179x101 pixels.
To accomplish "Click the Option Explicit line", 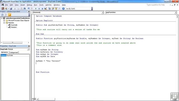I will 44,20.
